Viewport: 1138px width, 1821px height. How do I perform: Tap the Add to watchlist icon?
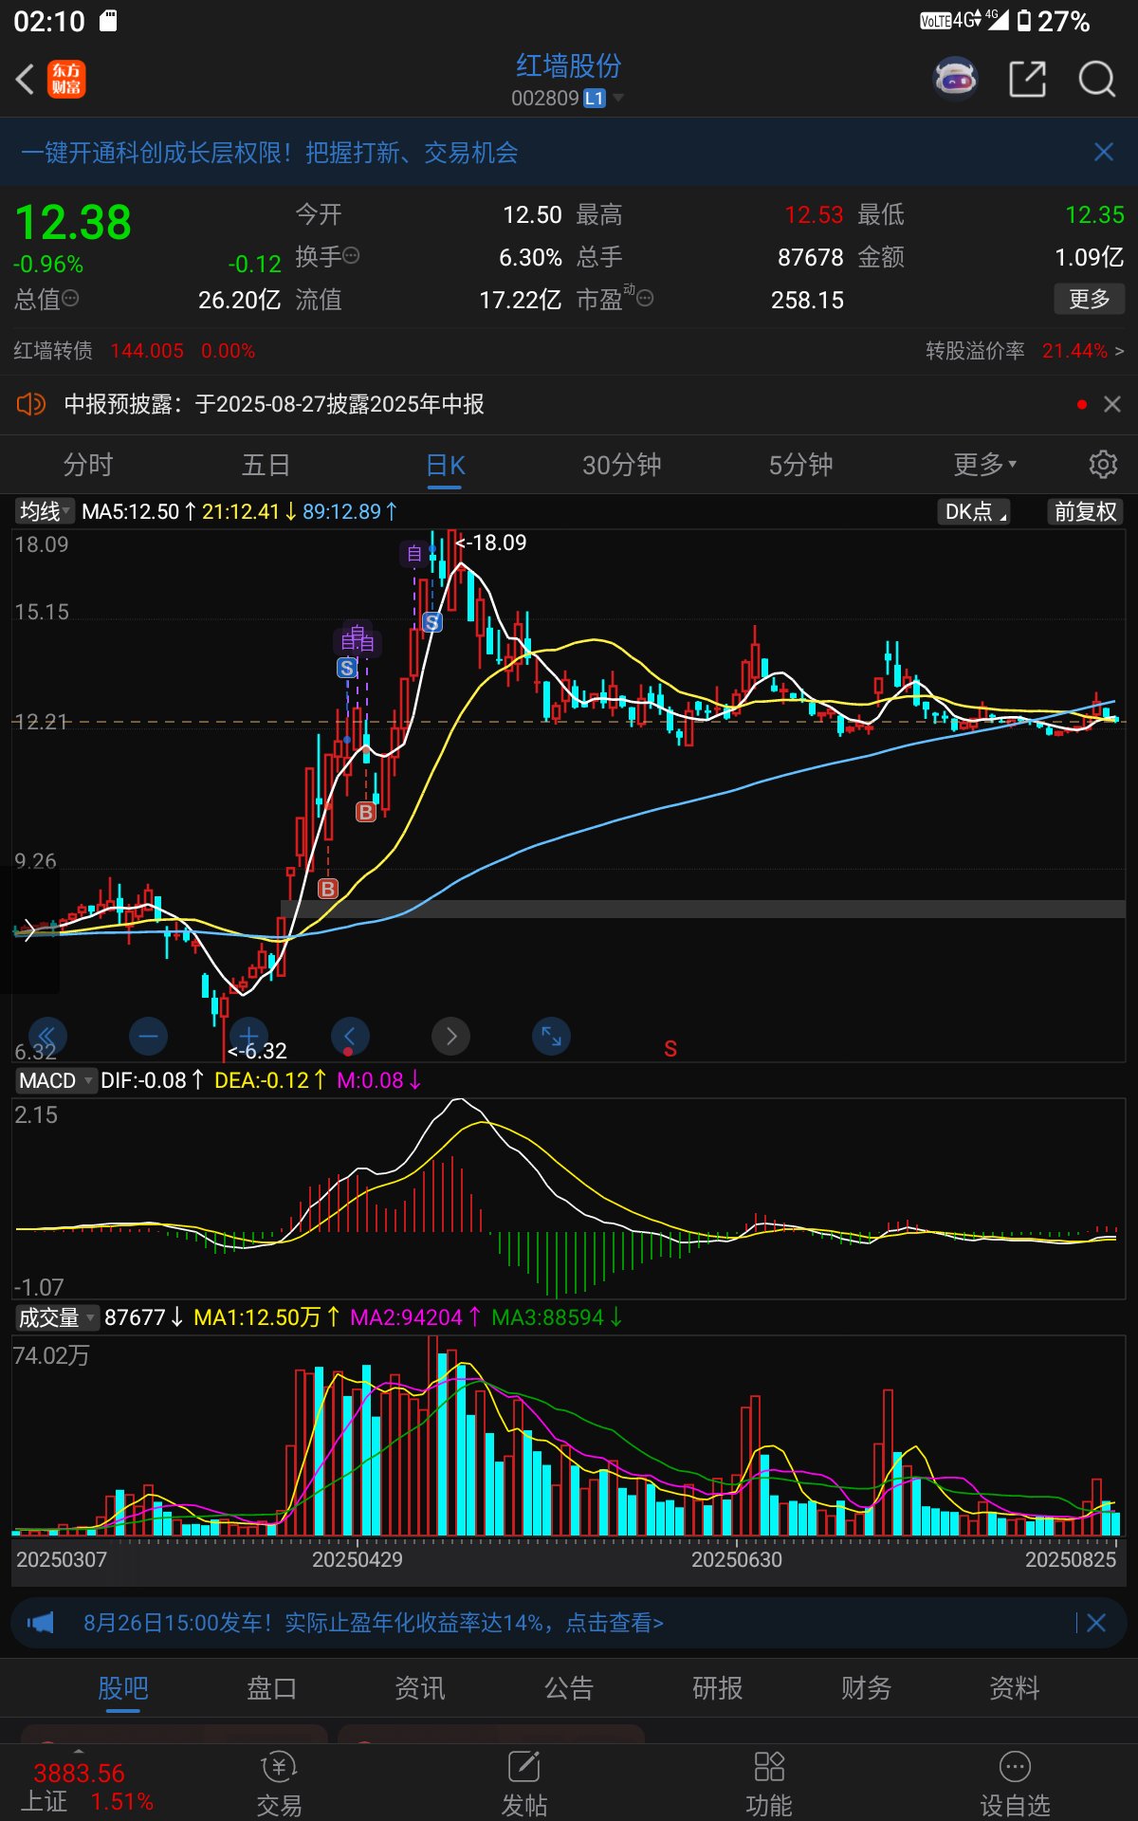click(1015, 1783)
